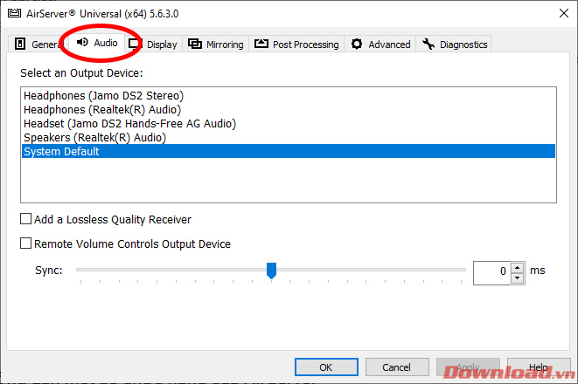This screenshot has height=384, width=578.
Task: Click the Sync milliseconds input field
Action: tap(491, 271)
